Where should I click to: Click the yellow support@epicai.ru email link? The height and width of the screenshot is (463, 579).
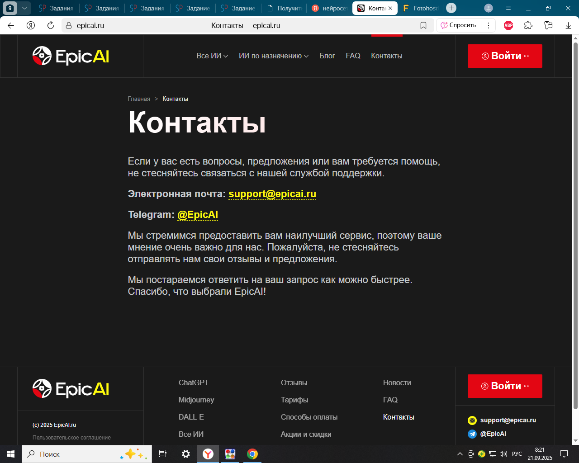272,194
